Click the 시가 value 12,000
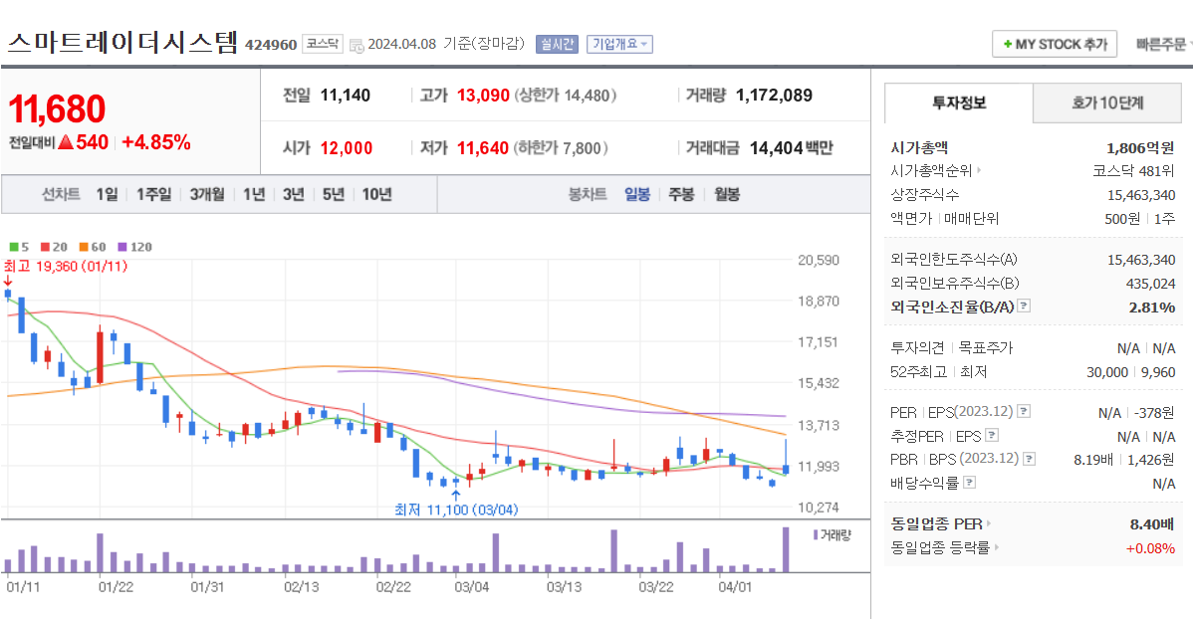 coord(347,147)
